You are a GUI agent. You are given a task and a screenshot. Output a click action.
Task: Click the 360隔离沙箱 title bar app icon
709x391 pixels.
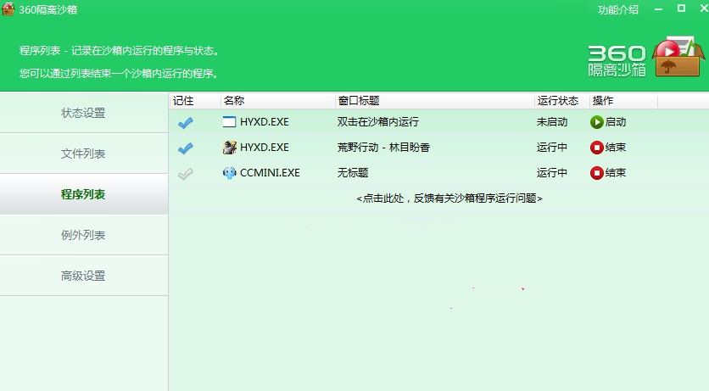tap(8, 9)
